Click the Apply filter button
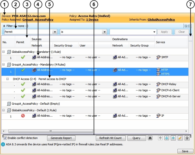The image size is (195, 155). tap(164, 32)
